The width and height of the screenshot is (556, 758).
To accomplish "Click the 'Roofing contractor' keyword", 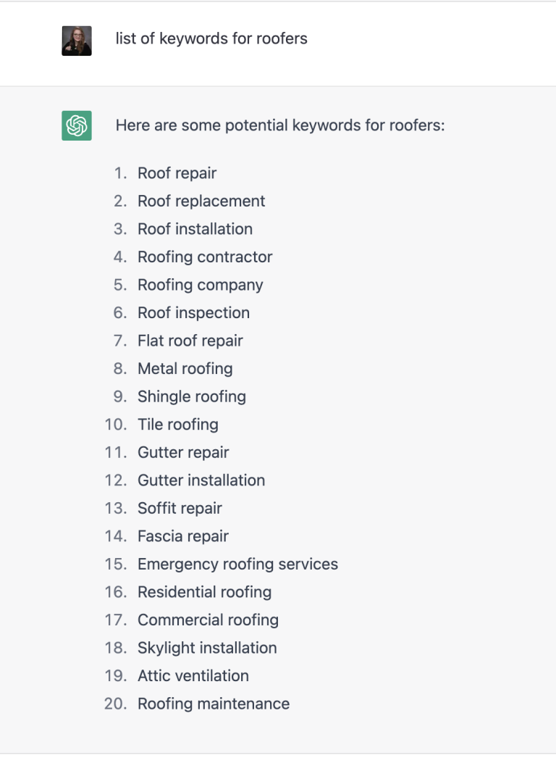I will pyautogui.click(x=205, y=257).
